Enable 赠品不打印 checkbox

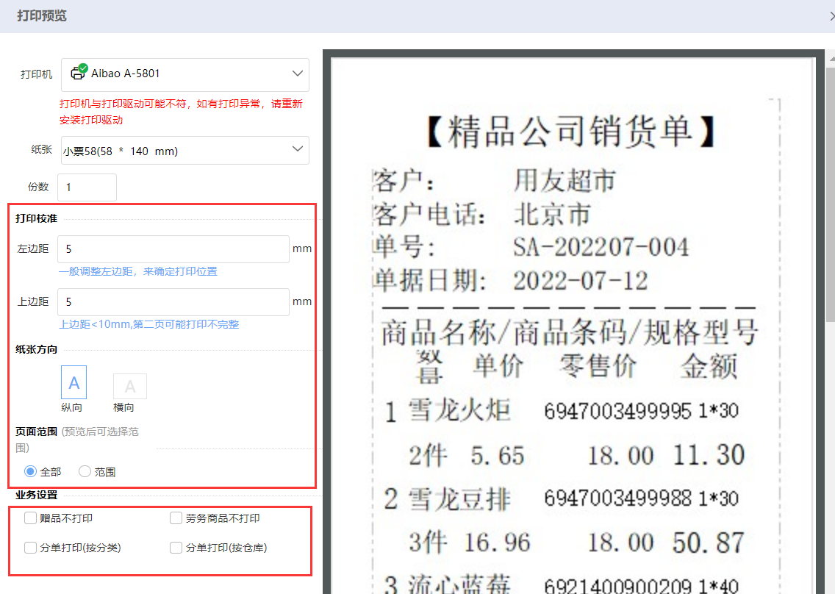[31, 518]
